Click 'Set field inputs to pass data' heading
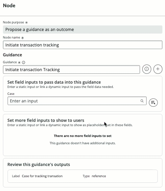 54,82
